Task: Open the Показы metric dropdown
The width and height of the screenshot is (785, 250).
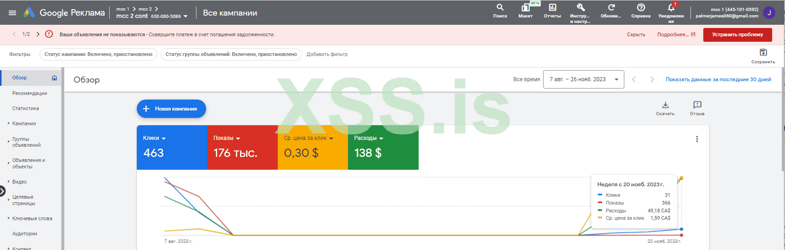Action: pos(238,139)
